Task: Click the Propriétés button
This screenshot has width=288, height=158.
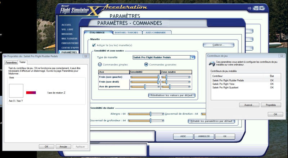Action: click(271, 105)
